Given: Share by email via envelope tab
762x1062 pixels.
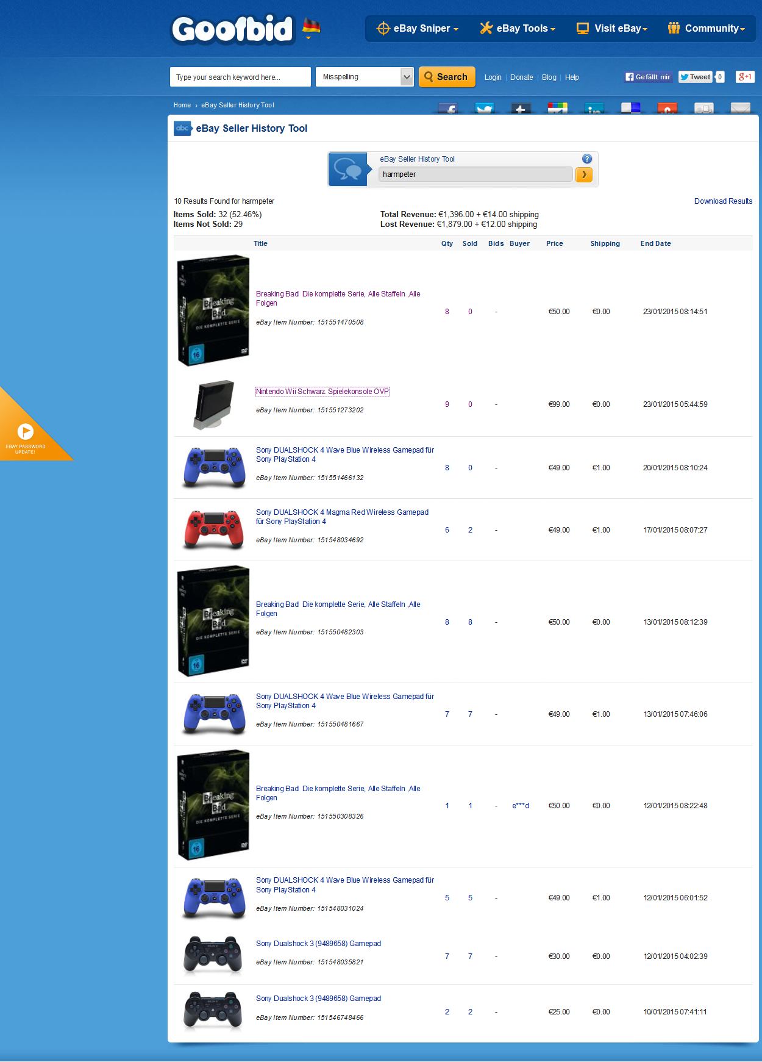Looking at the screenshot, I should tap(741, 109).
